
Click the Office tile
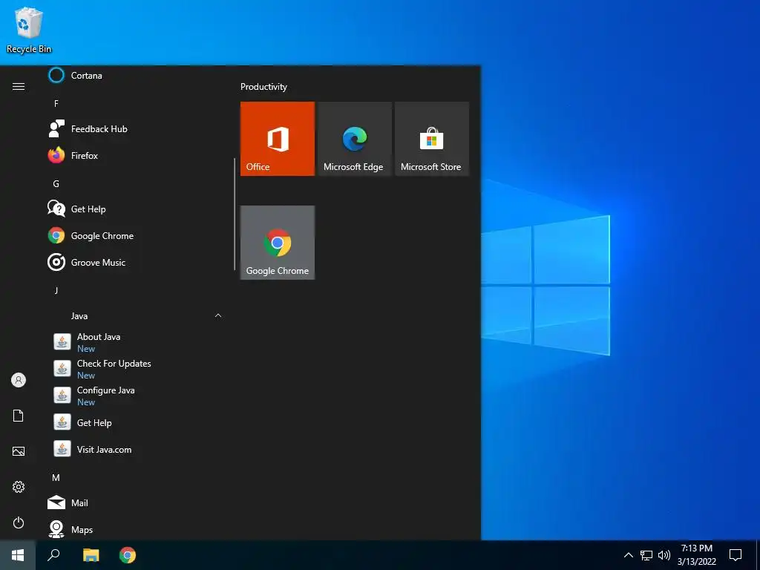coord(278,139)
